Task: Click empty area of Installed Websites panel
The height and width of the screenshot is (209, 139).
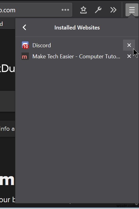Action: point(77,127)
